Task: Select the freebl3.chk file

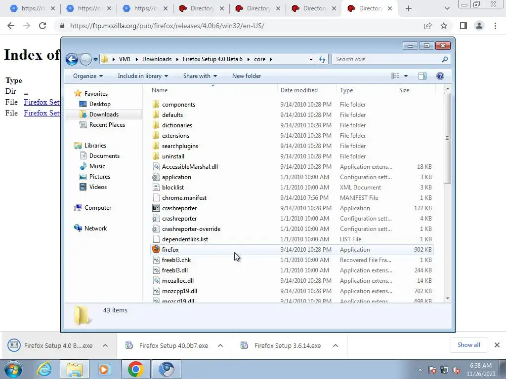Action: click(x=176, y=260)
